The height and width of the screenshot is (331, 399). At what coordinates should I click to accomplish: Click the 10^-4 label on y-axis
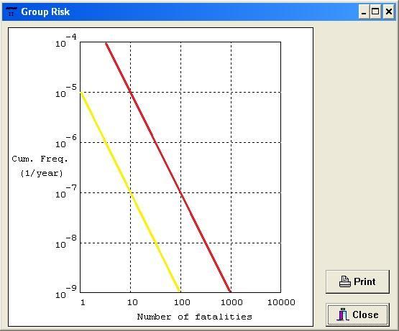(66, 41)
